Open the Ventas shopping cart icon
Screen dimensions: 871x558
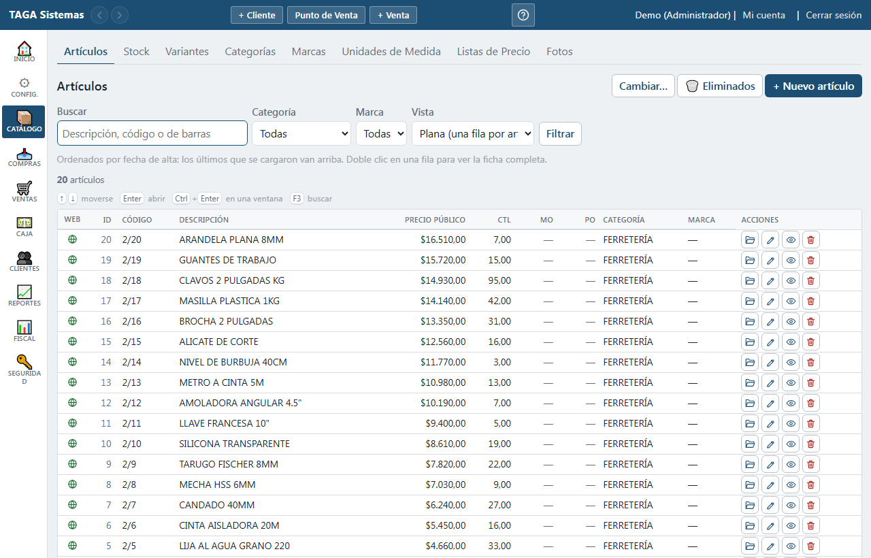click(24, 192)
